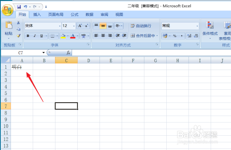The image size is (231, 150).
Task: Enable 自动换行 wrap text
Action: coord(141,26)
